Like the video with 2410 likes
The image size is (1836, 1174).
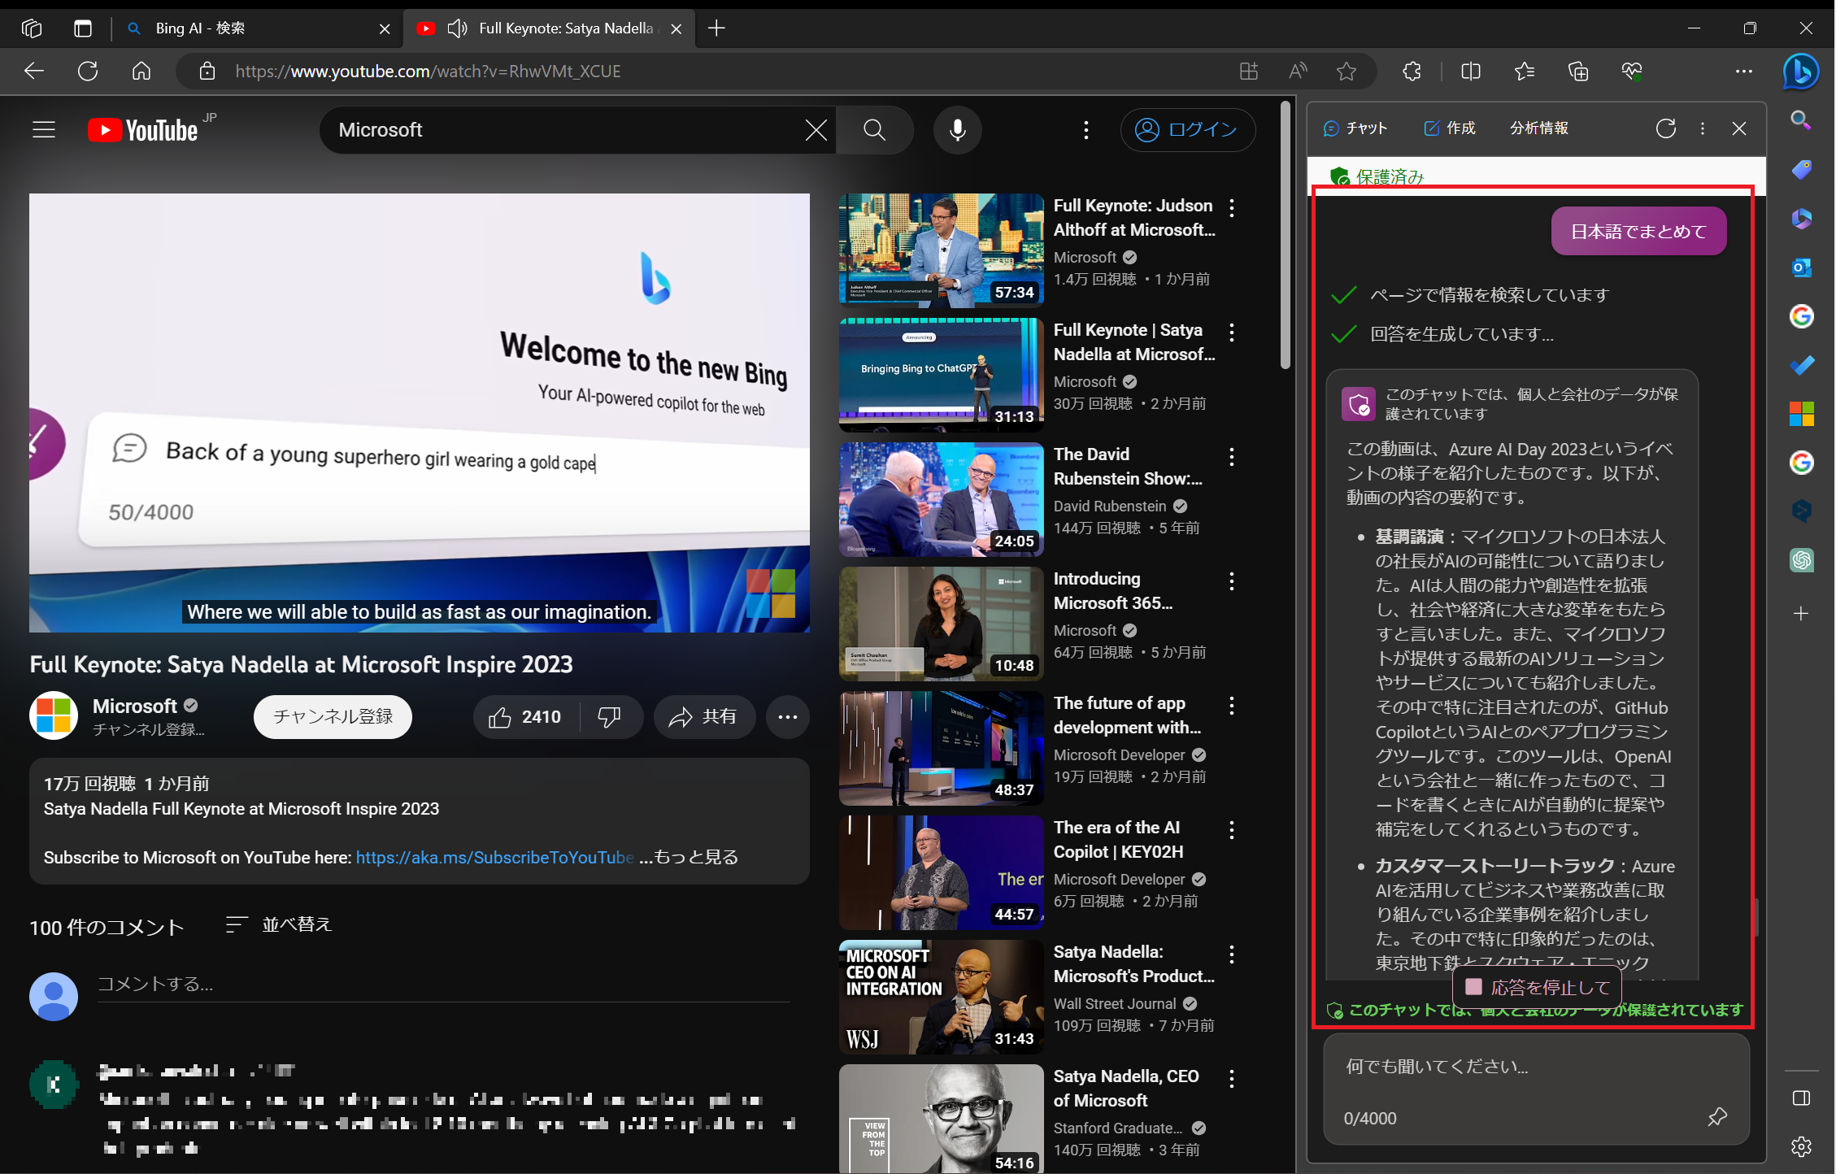[526, 717]
